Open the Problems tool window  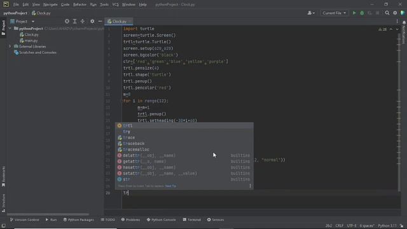pyautogui.click(x=130, y=219)
